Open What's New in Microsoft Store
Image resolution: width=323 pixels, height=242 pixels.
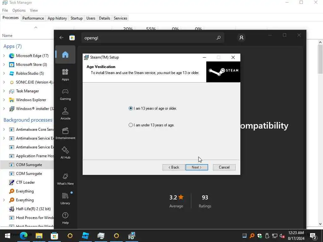pos(65,179)
